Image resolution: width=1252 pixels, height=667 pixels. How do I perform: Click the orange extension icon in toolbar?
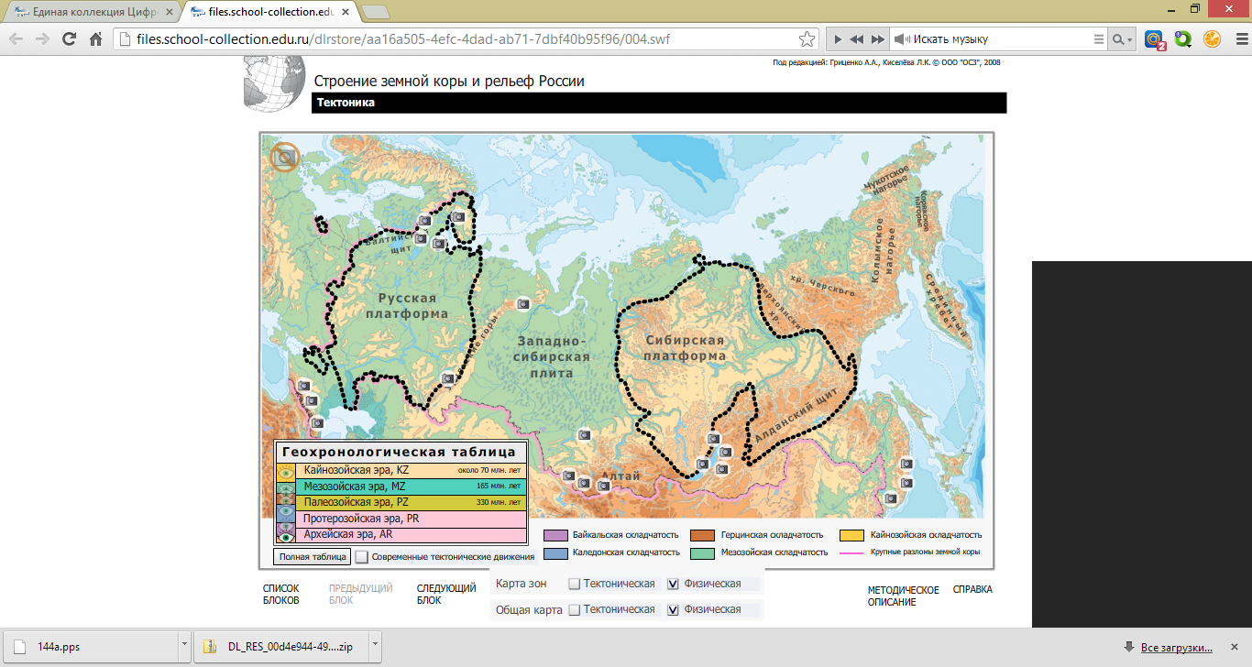click(1212, 39)
